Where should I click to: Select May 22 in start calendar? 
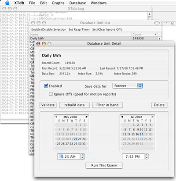coord(75,139)
